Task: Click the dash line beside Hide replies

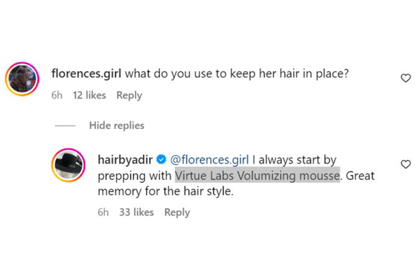Action: [65, 125]
